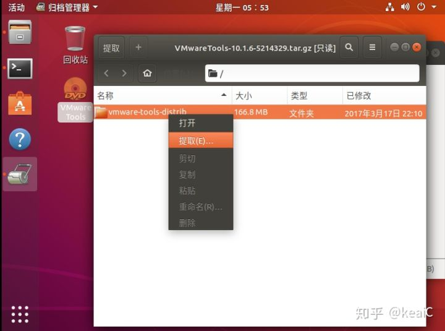Screen dimensions: 445x331
Task: Maximize the Archive Manager window
Action: (x=405, y=47)
